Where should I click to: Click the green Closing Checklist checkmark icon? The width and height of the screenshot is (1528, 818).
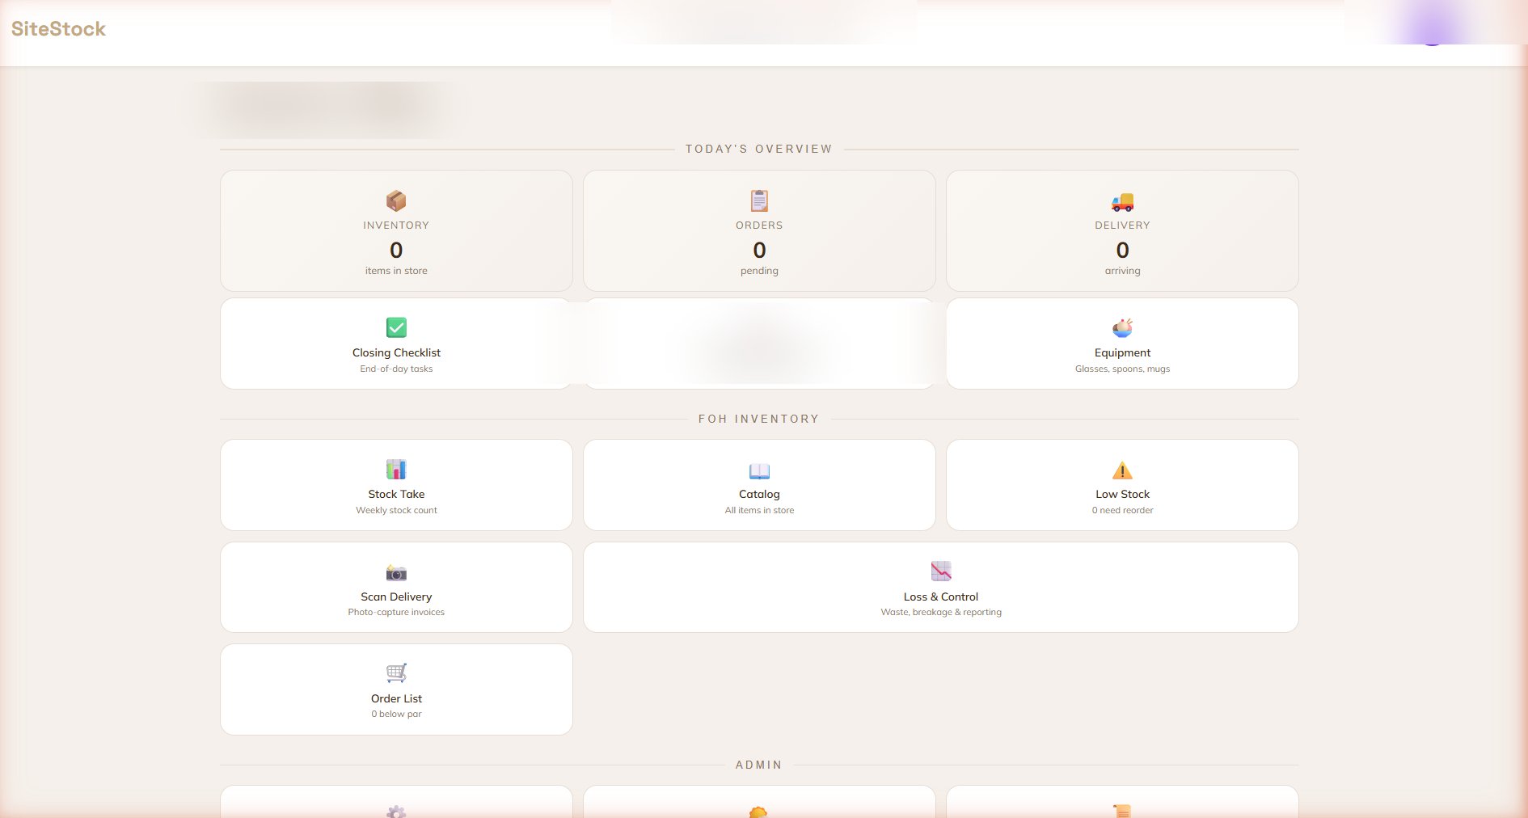pos(396,328)
